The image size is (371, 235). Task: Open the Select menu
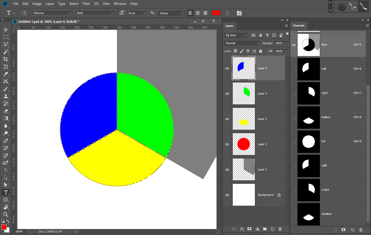pyautogui.click(x=74, y=3)
